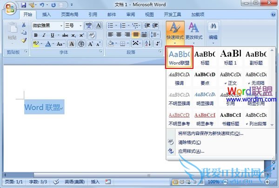Toggle superscript formatting
The image size is (279, 188).
81,35
